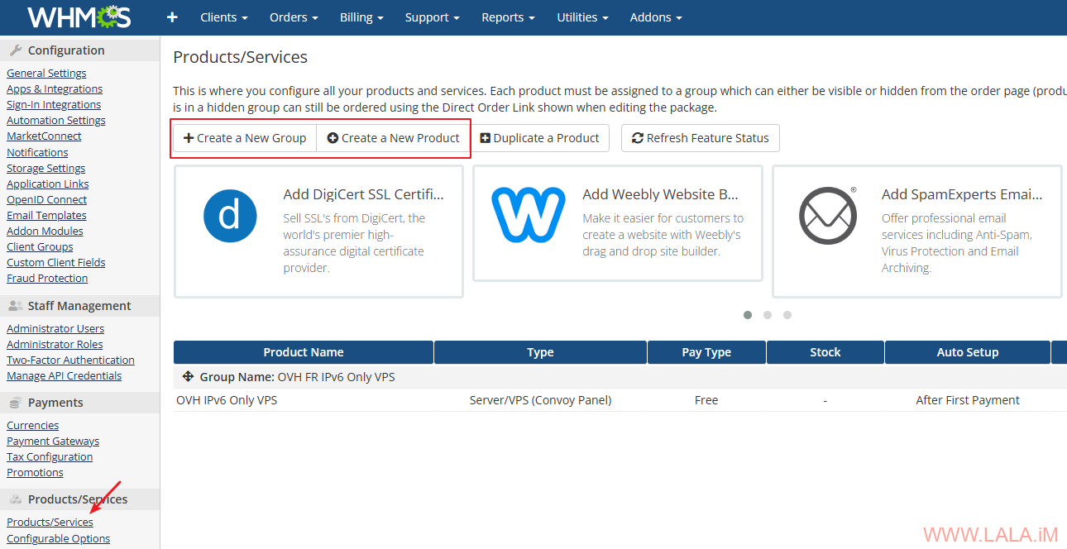Click the DigiCert logo icon
1067x549 pixels.
click(x=230, y=216)
